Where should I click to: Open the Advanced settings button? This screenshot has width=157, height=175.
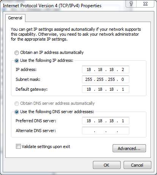pos(129,148)
